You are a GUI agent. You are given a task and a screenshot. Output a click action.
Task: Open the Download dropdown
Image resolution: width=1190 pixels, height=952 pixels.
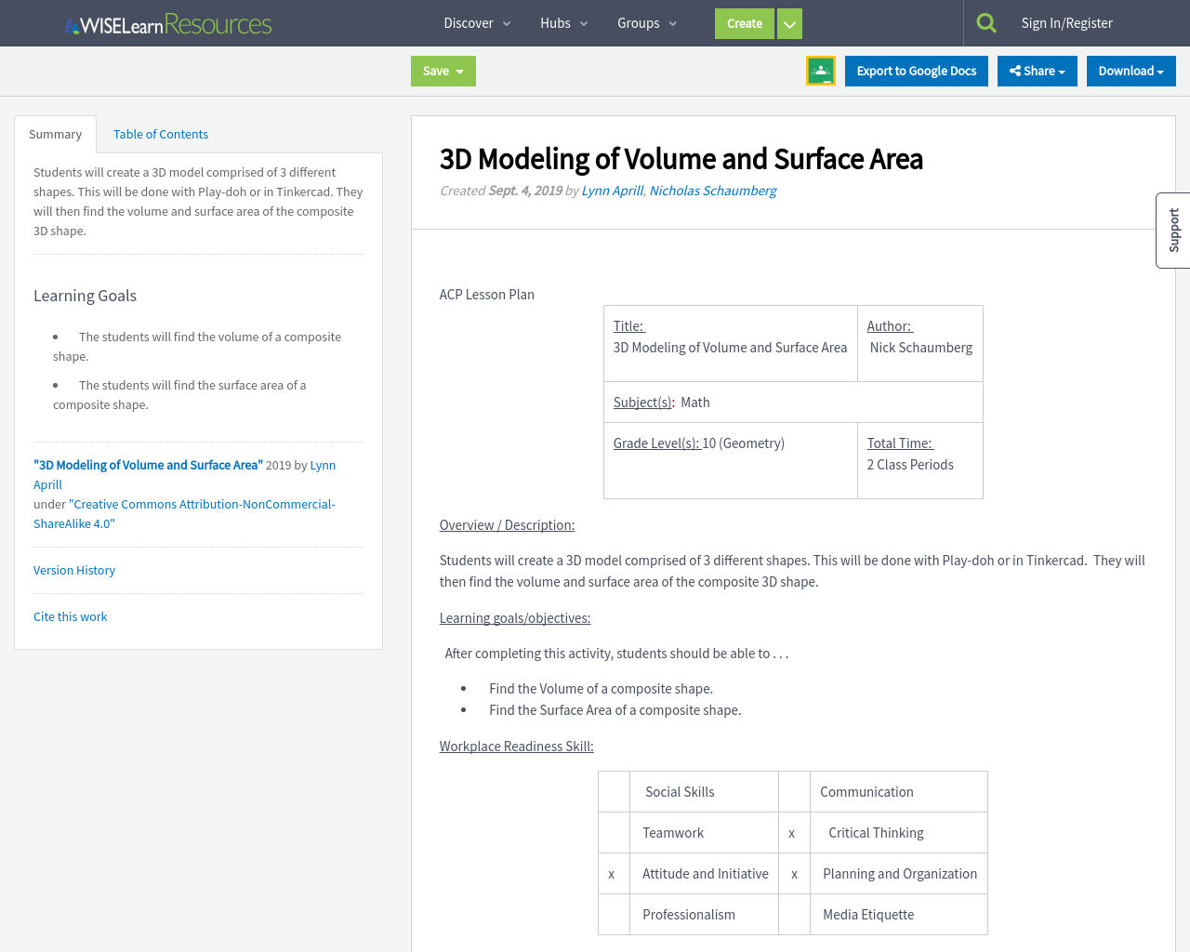click(x=1130, y=71)
